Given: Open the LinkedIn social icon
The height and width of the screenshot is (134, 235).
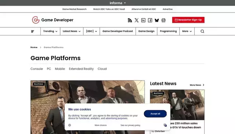Looking at the screenshot, I should pos(143,20).
